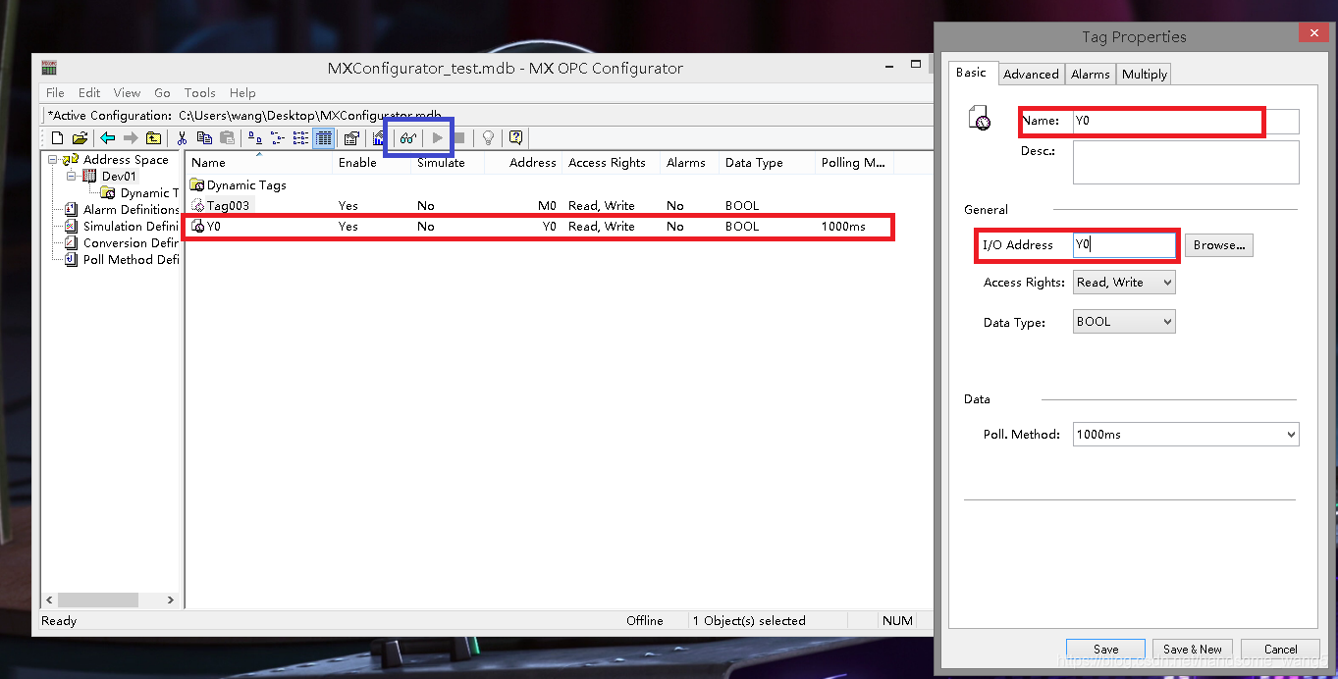Open the Poll. Method 1000ms dropdown
The width and height of the screenshot is (1338, 679).
[1186, 435]
